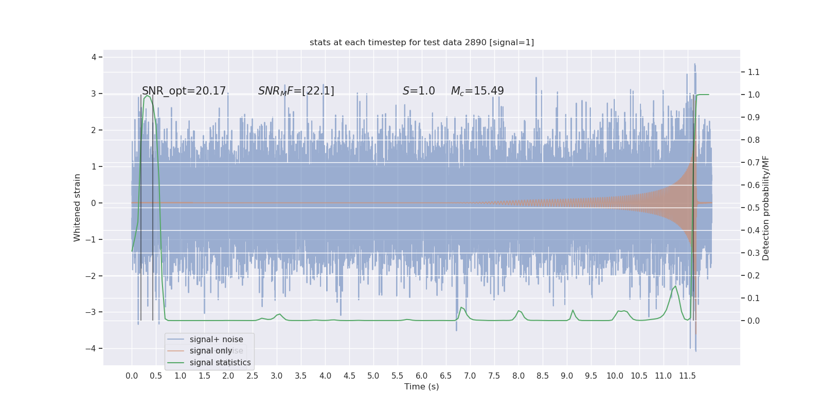The width and height of the screenshot is (823, 411).
Task: Click the left y-axis tick label −4
Action: point(91,348)
